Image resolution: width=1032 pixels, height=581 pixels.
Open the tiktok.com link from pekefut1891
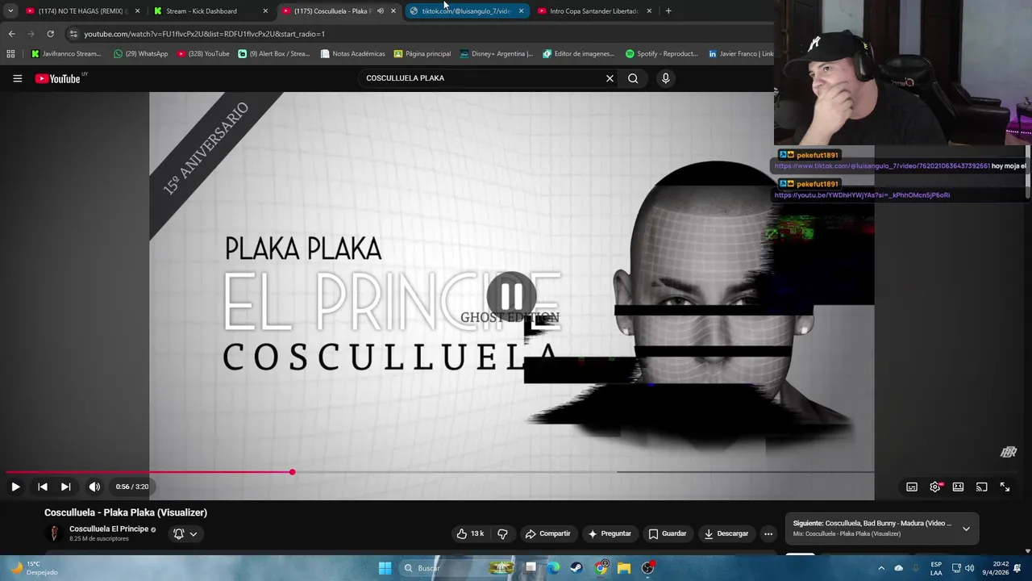coord(882,166)
